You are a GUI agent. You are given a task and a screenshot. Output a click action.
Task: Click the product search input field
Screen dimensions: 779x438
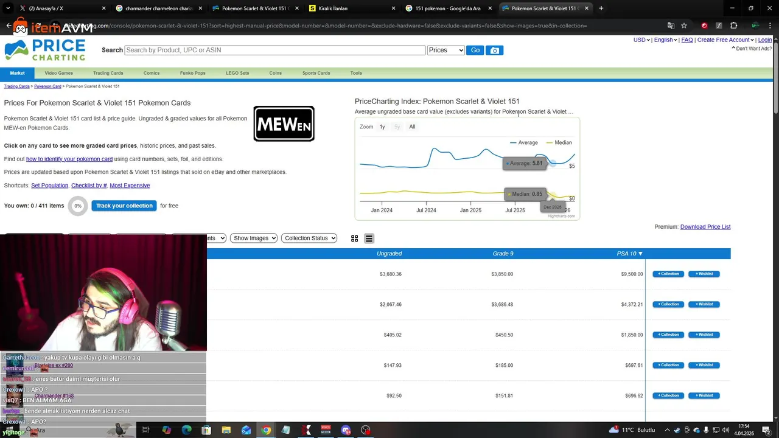tap(275, 50)
